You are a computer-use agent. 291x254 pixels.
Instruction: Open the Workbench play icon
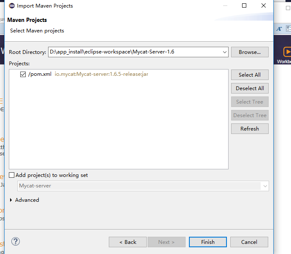tap(287, 52)
